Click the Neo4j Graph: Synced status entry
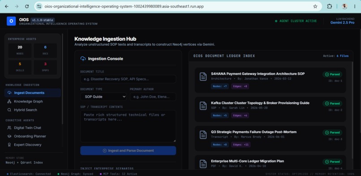The image size is (361, 176). click(75, 174)
